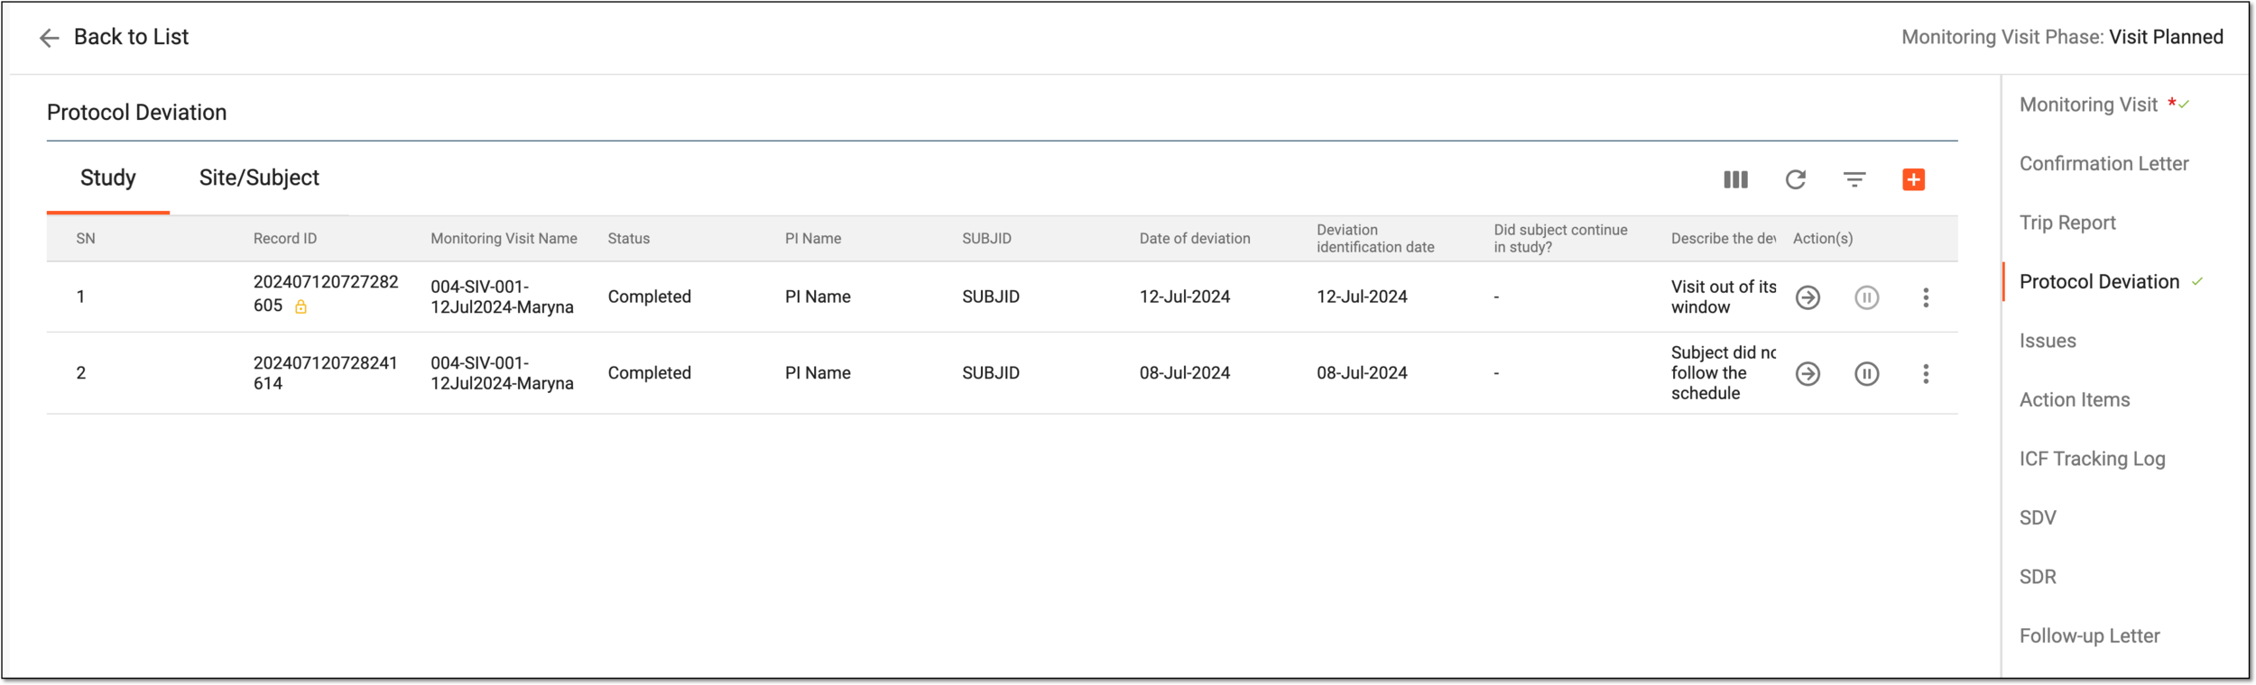The width and height of the screenshot is (2256, 685).
Task: Switch to the Site/Subject tab
Action: coord(259,178)
